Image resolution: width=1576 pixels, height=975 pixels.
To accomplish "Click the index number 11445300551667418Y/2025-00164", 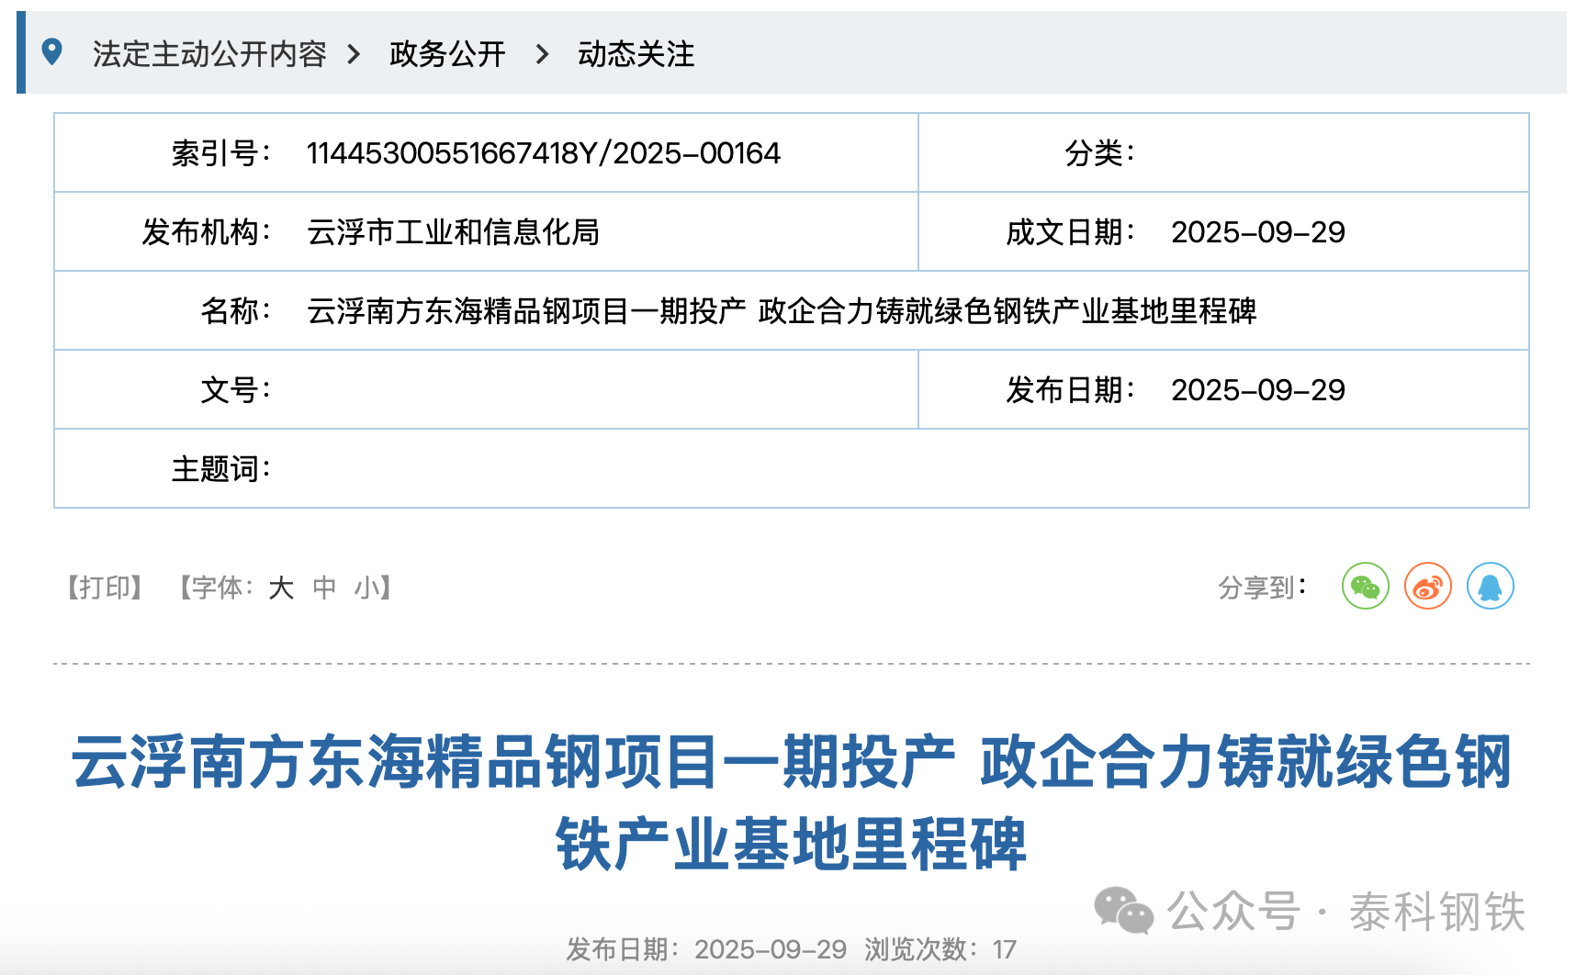I will [543, 153].
